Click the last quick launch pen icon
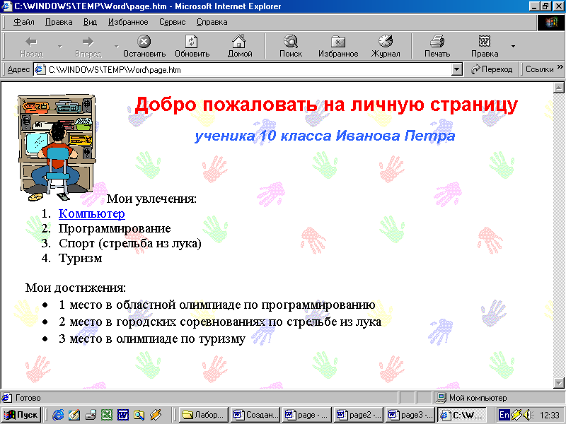Viewport: 566px width, 424px height. (156, 415)
